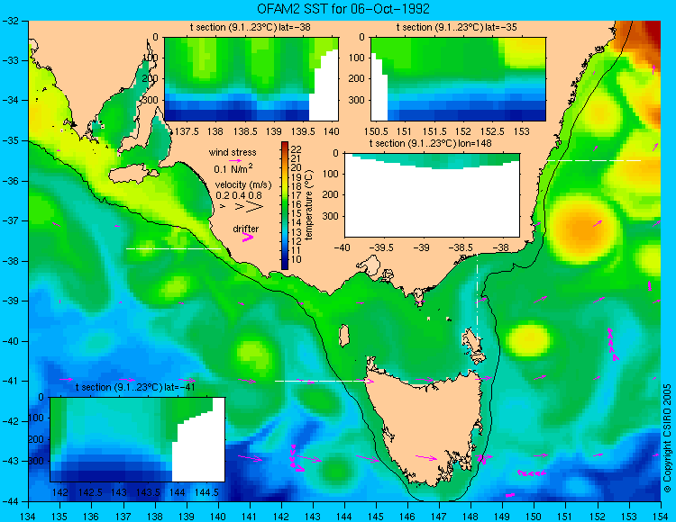Select the 'lat=-35' temperature section title

click(457, 28)
